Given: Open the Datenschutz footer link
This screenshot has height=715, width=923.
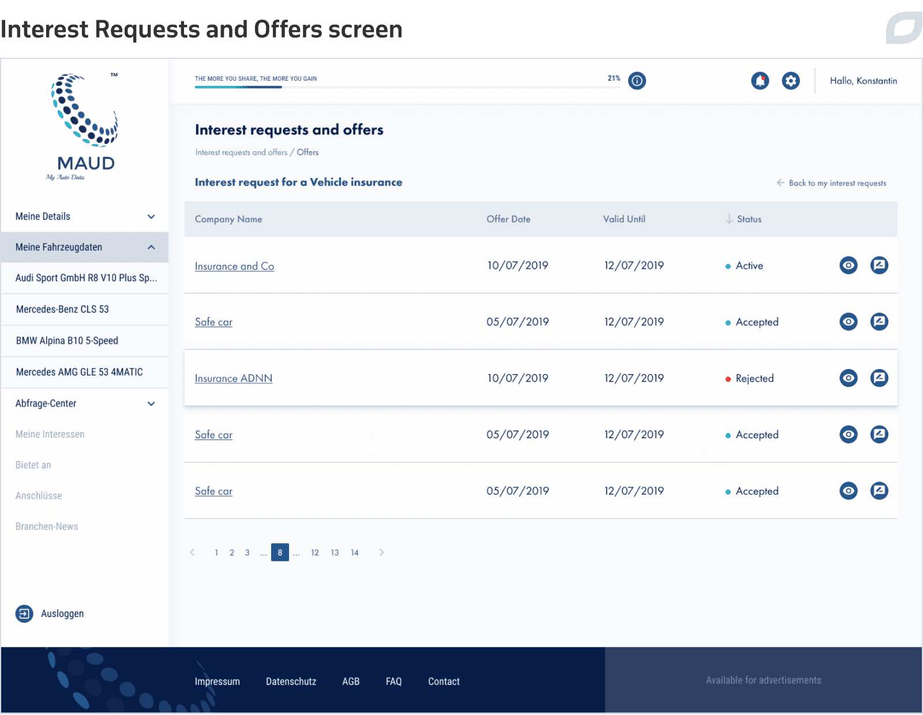Looking at the screenshot, I should tap(291, 682).
